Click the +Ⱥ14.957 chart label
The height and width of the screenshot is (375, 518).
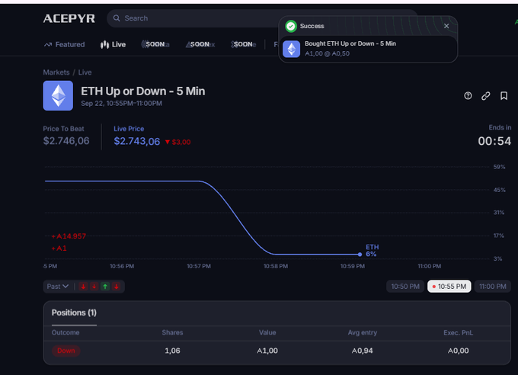[69, 236]
